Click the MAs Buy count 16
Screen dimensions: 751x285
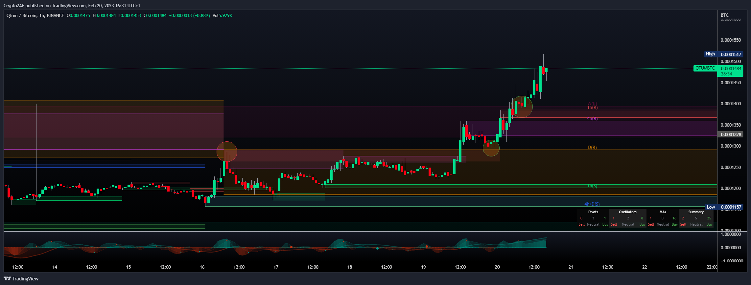click(x=674, y=218)
